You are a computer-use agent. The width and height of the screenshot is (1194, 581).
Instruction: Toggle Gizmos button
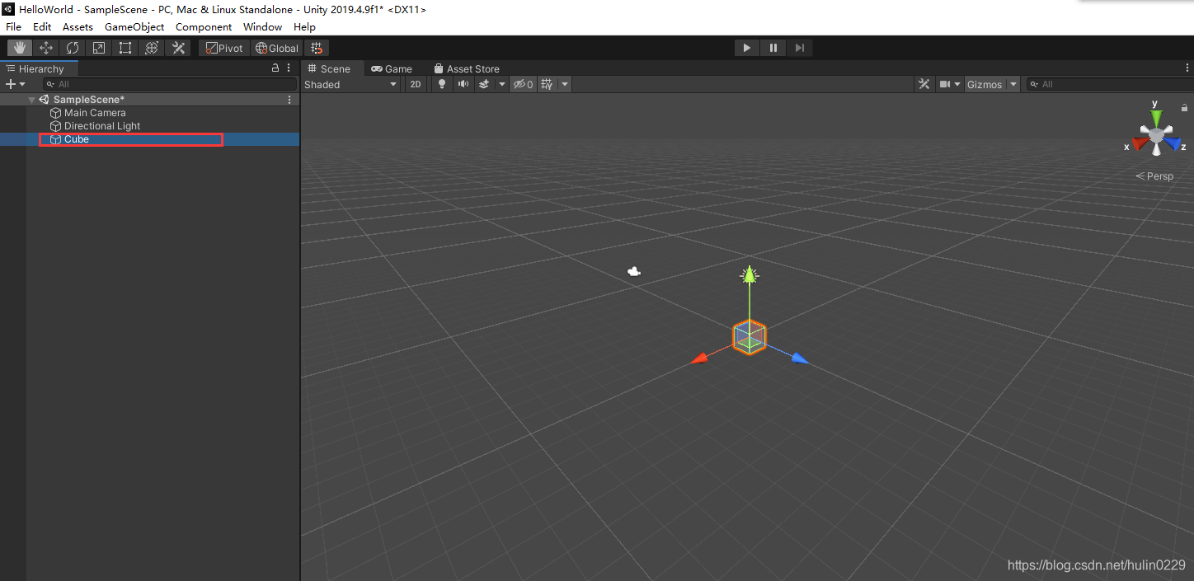point(985,84)
